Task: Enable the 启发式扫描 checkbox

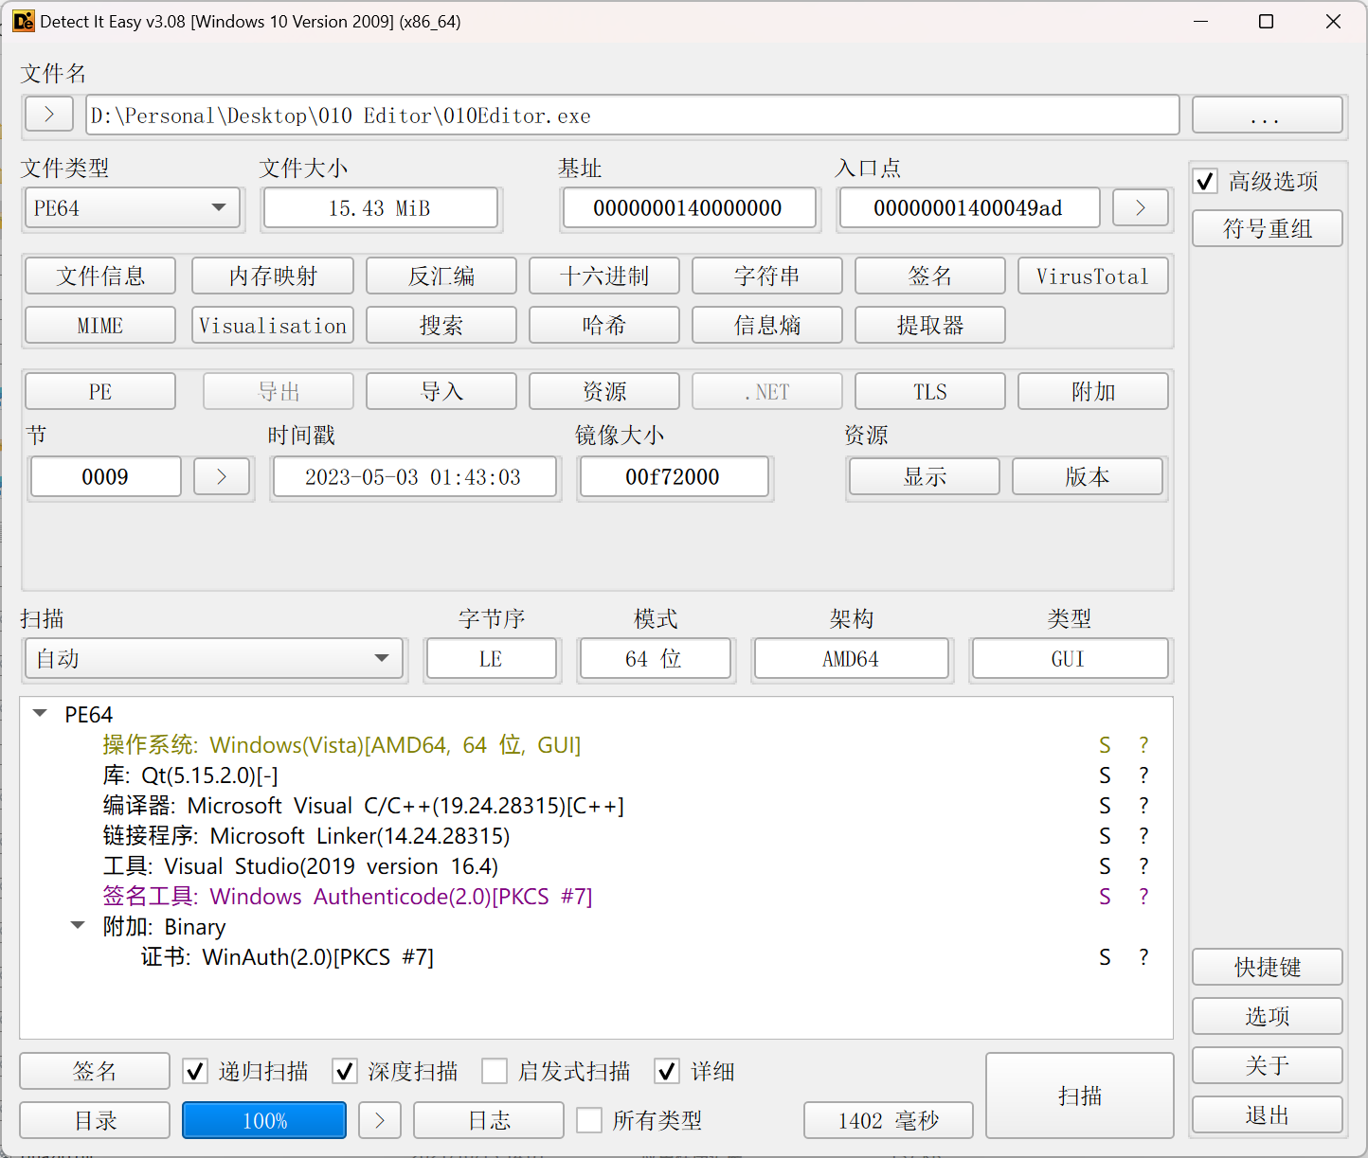Action: pyautogui.click(x=495, y=1071)
